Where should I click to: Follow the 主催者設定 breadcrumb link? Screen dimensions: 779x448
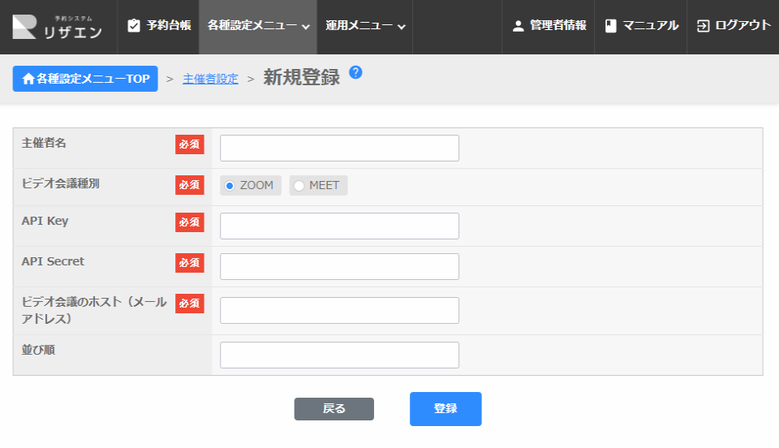click(210, 79)
